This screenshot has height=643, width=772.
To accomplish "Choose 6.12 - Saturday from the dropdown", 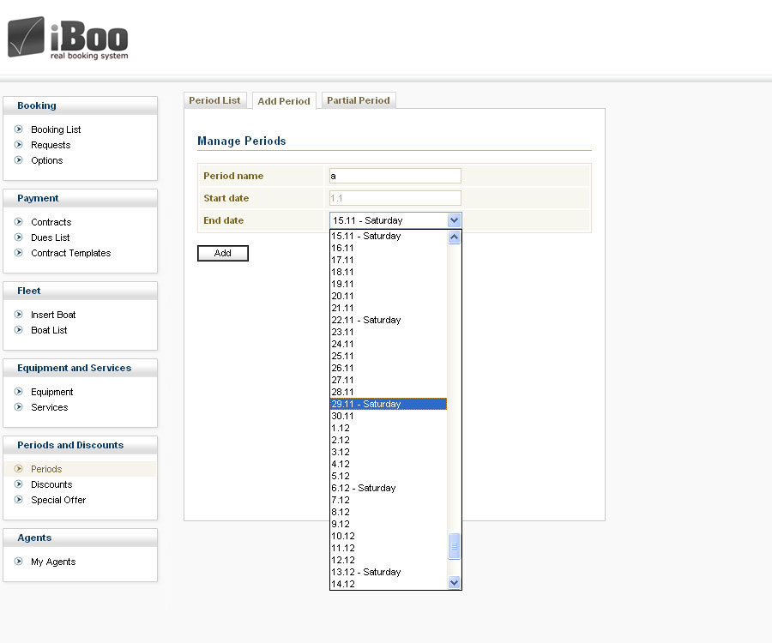I will click(388, 488).
